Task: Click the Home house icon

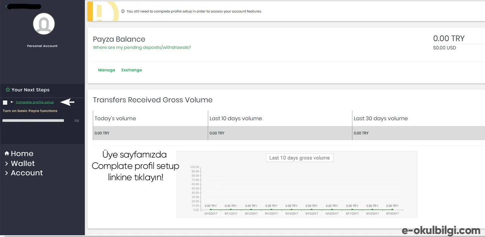Action: pyautogui.click(x=7, y=153)
